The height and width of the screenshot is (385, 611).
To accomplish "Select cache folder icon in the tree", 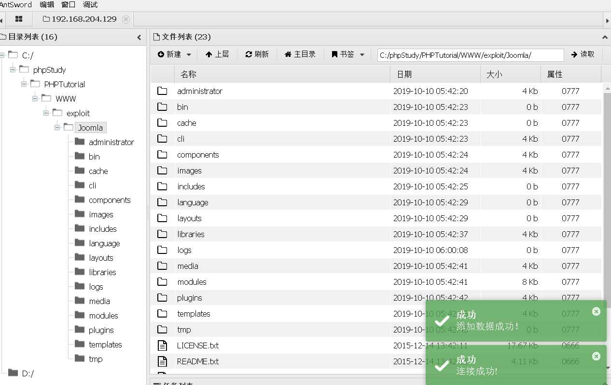I will (80, 171).
